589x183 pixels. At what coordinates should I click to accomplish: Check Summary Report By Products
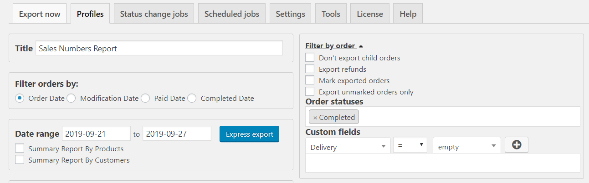click(20, 148)
